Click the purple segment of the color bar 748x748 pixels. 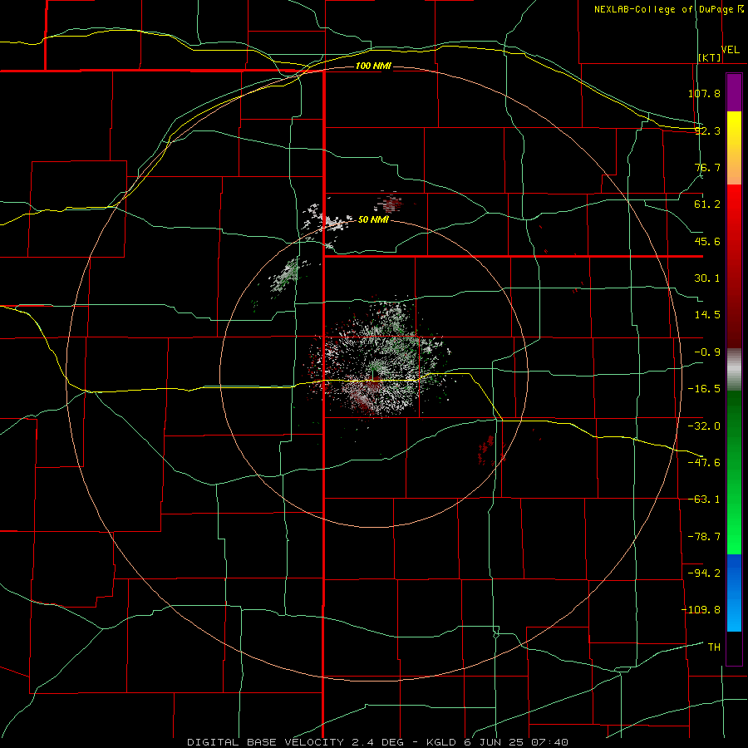pos(734,92)
